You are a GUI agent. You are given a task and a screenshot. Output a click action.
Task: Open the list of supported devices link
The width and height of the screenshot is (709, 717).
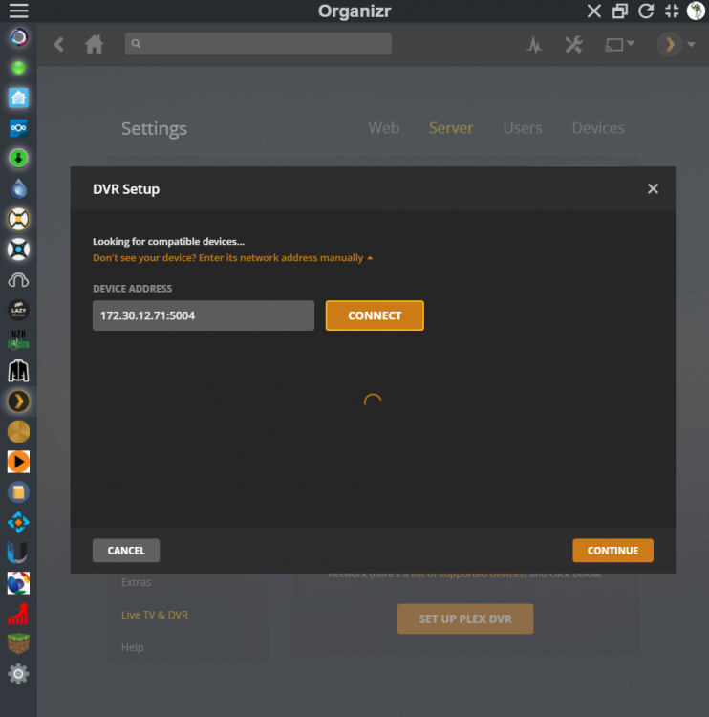[468, 574]
